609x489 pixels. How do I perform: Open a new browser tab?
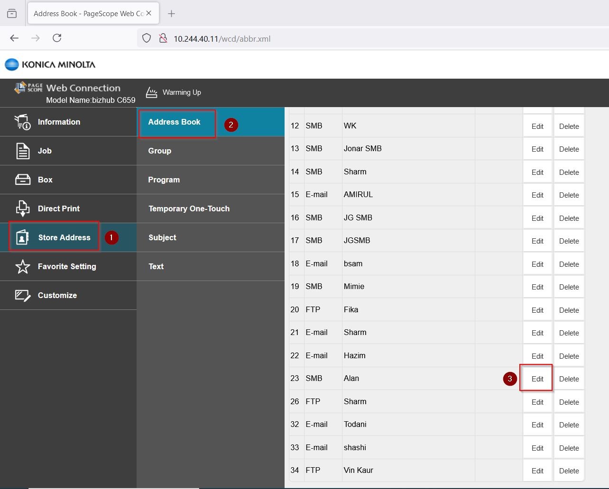pyautogui.click(x=172, y=14)
